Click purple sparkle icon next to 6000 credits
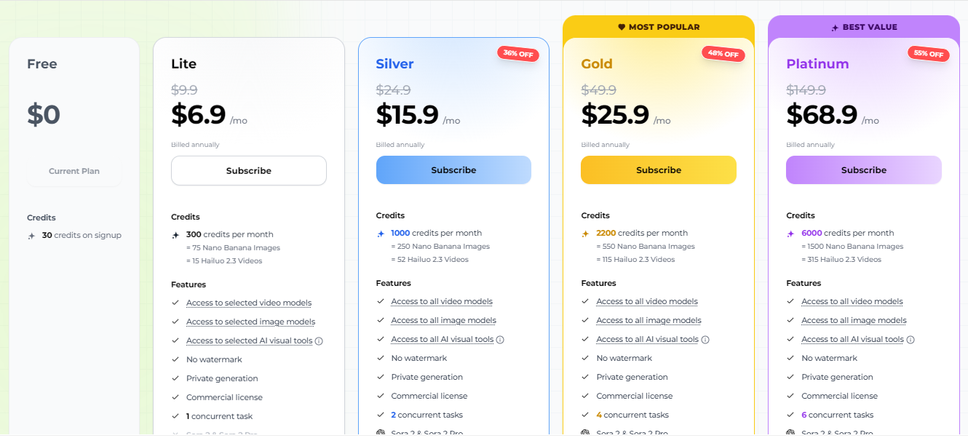 [x=791, y=234]
